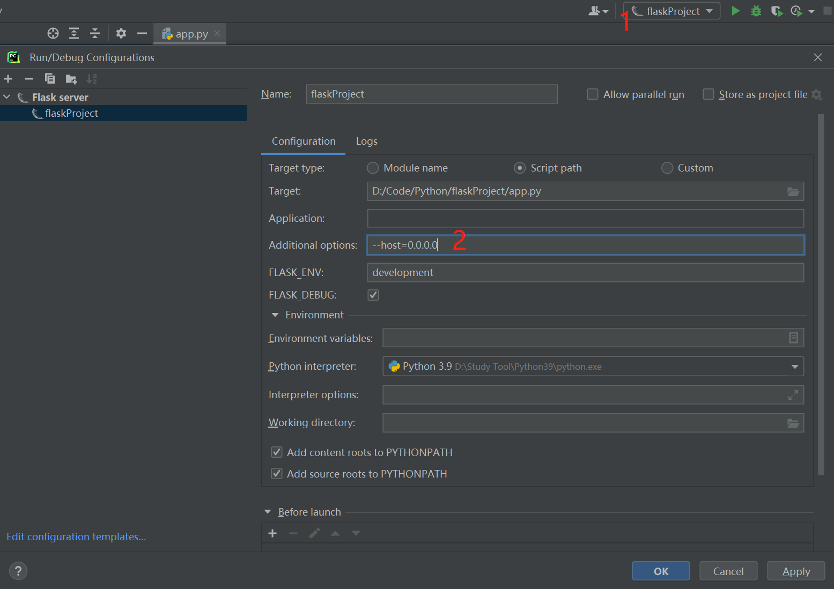The height and width of the screenshot is (589, 834).
Task: Select Module name radio button
Action: (x=373, y=168)
